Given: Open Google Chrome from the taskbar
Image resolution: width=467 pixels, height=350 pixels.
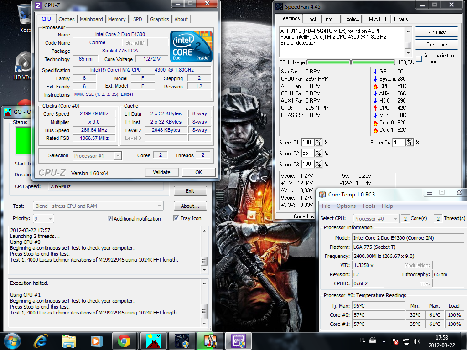Looking at the screenshot, I should [x=124, y=341].
